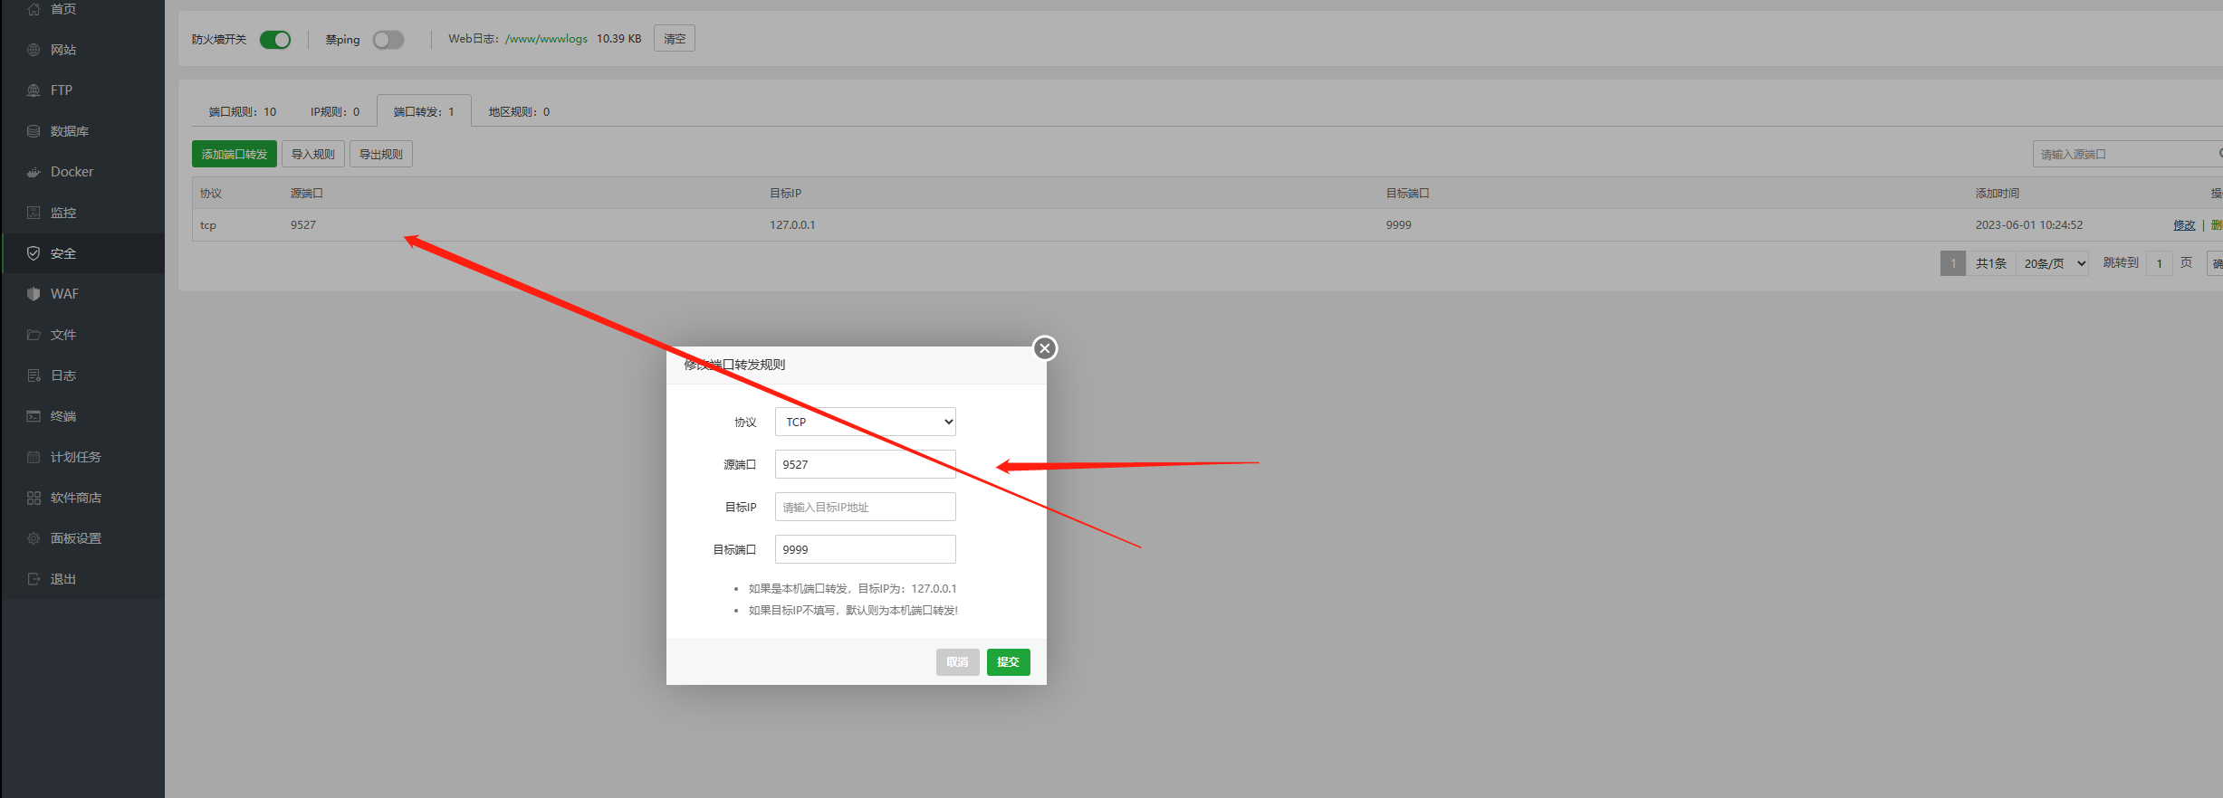Click the website globe icon in the sidebar
This screenshot has width=2223, height=798.
tap(34, 50)
